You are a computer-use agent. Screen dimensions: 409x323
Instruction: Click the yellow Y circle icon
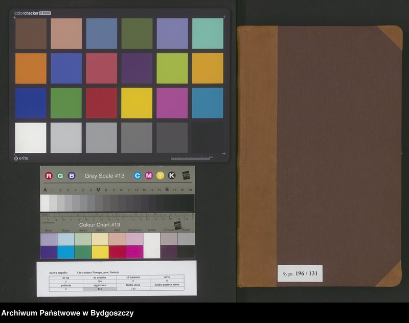[160, 176]
